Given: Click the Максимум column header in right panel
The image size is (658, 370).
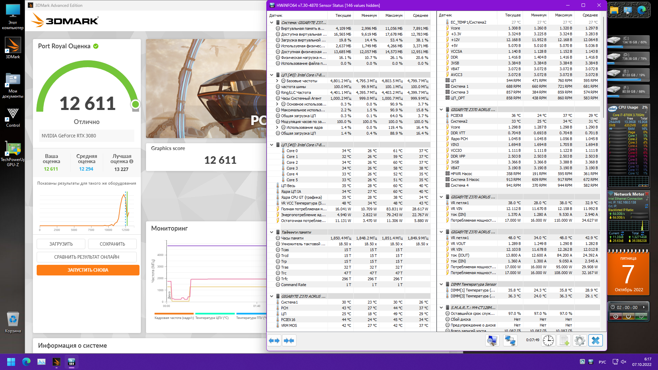Looking at the screenshot, I should (563, 15).
